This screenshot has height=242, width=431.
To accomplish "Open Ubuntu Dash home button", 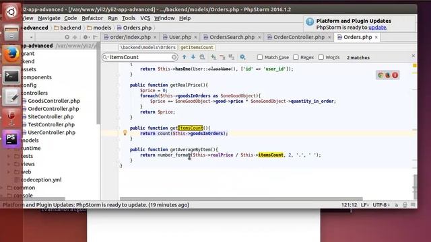I will click(11, 12).
